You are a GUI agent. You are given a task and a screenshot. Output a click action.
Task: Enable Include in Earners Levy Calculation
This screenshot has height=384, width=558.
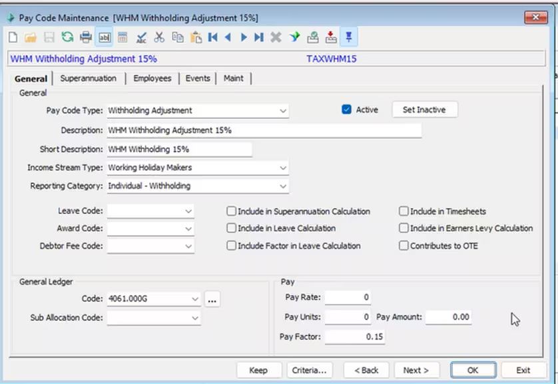tap(404, 228)
